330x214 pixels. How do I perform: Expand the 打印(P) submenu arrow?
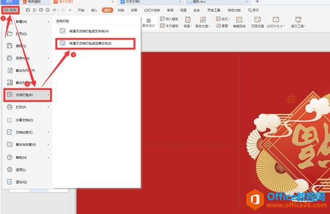(48, 107)
